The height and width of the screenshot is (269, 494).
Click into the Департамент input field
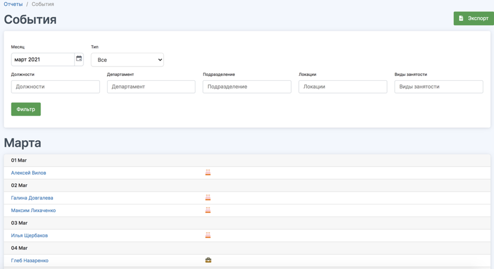(151, 87)
